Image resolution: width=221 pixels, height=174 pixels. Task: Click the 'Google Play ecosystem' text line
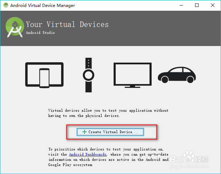70,165
